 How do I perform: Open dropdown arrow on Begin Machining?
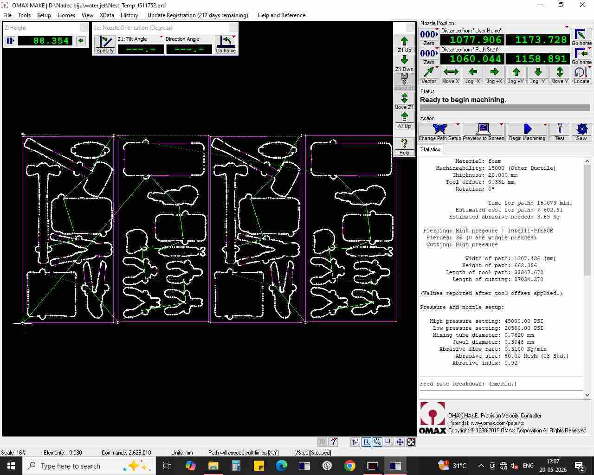[x=545, y=125]
